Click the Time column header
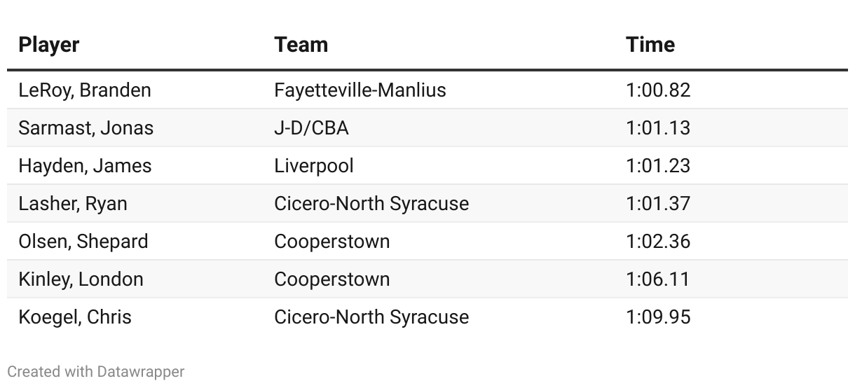 point(650,45)
